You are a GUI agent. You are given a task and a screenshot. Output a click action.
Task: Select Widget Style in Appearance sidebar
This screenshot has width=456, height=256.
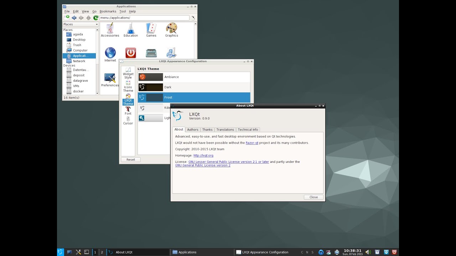pos(128,73)
